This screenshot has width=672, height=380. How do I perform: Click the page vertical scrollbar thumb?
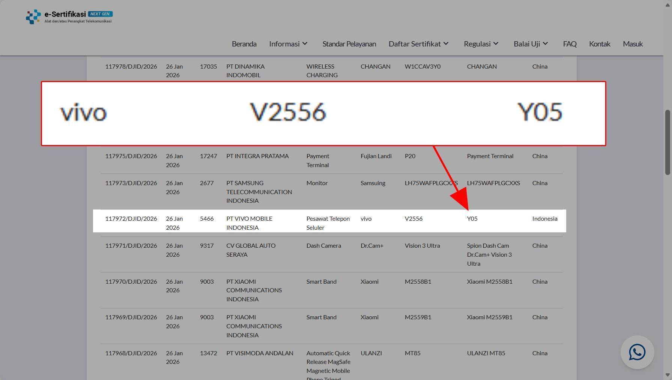(x=667, y=142)
